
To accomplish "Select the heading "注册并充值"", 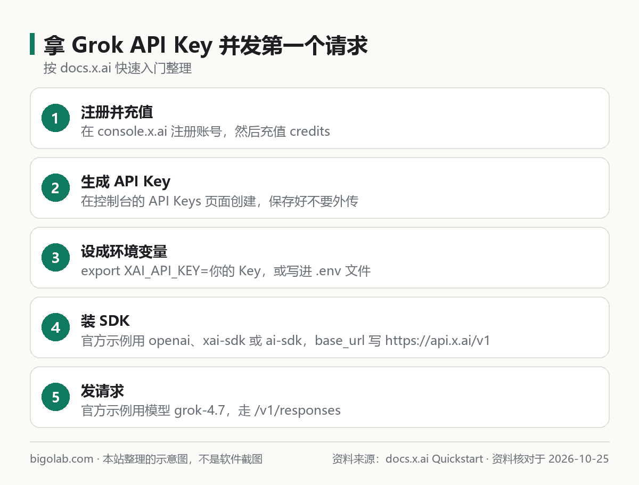I will 117,112.
